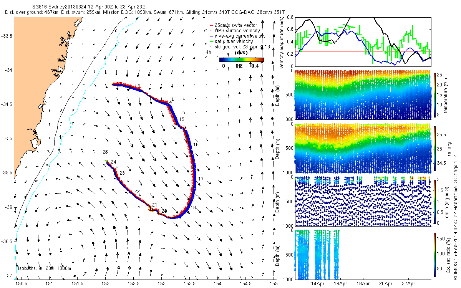Click date tick label '22Apr'
The height and width of the screenshot is (288, 461).
pyautogui.click(x=408, y=284)
